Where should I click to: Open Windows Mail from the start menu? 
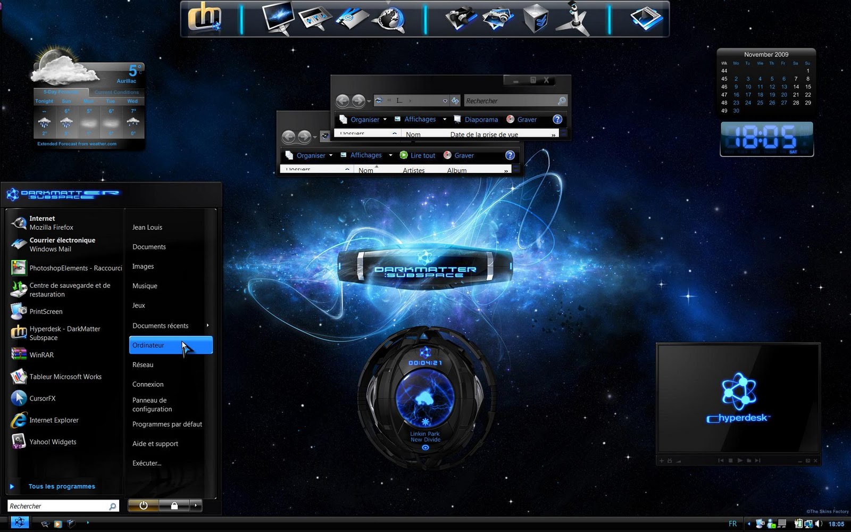(65, 245)
